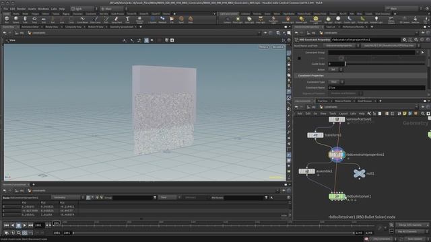Image resolution: width=431 pixels, height=242 pixels.
Task: Click the Point Light shelf tool
Action: point(238,19)
